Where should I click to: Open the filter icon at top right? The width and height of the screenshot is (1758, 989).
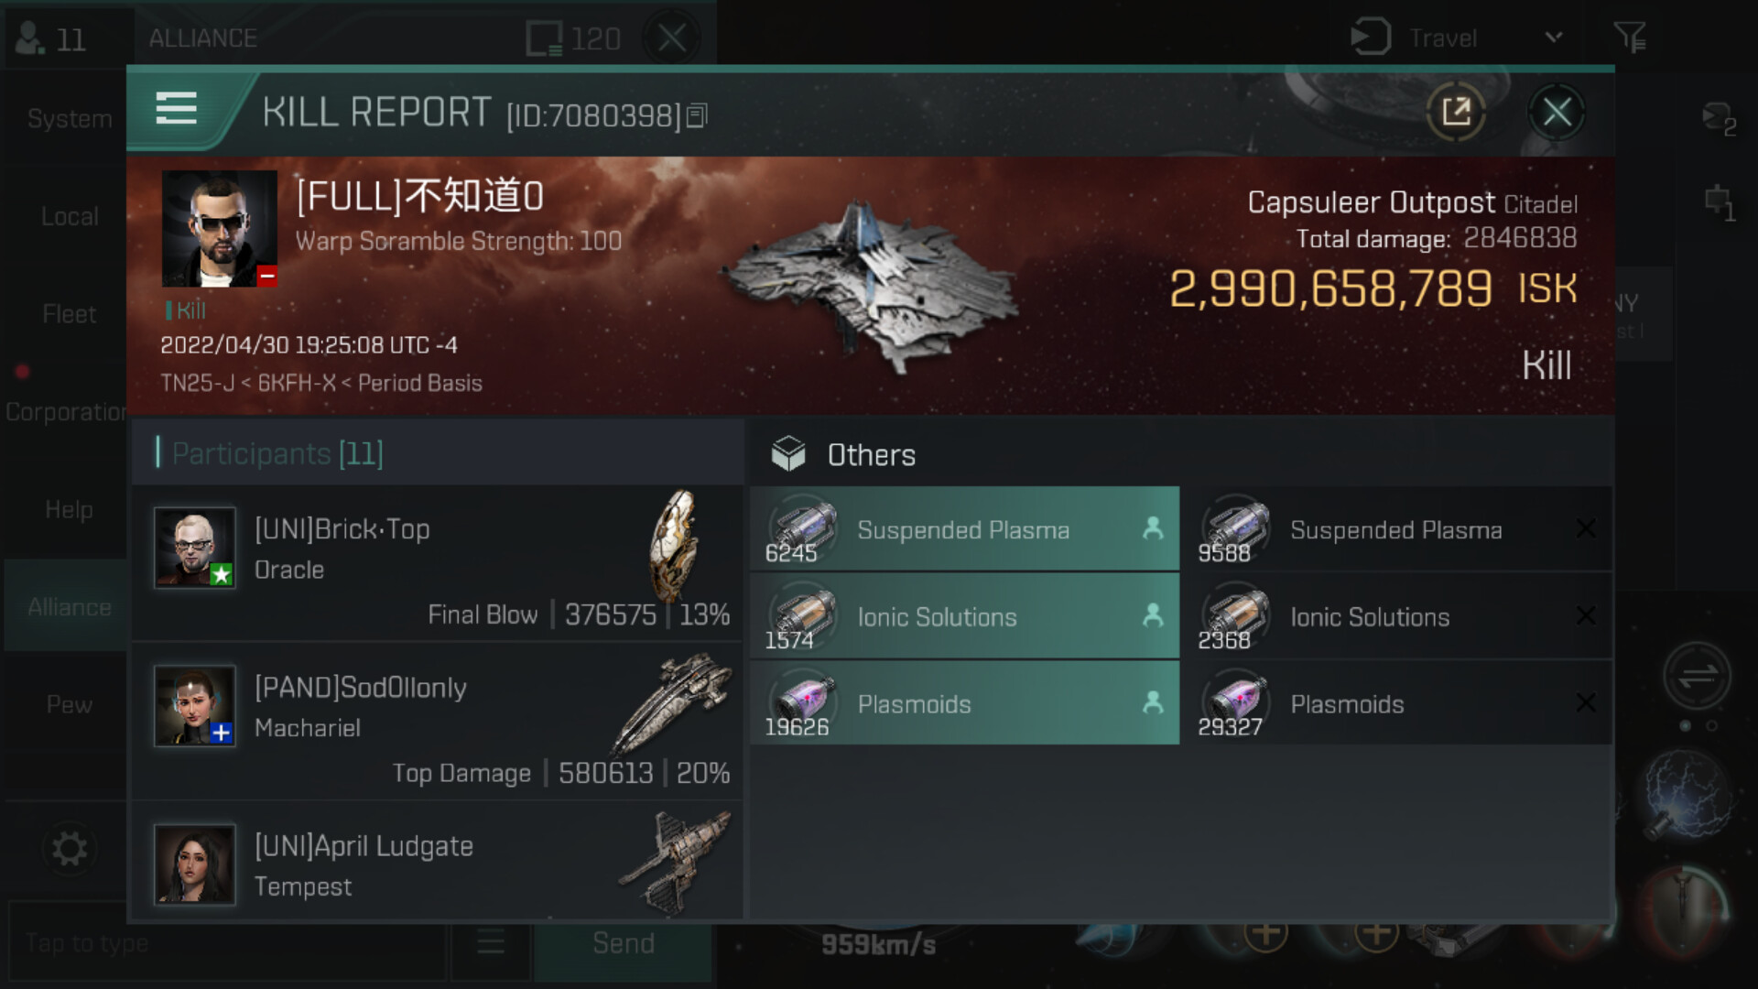pos(1630,38)
